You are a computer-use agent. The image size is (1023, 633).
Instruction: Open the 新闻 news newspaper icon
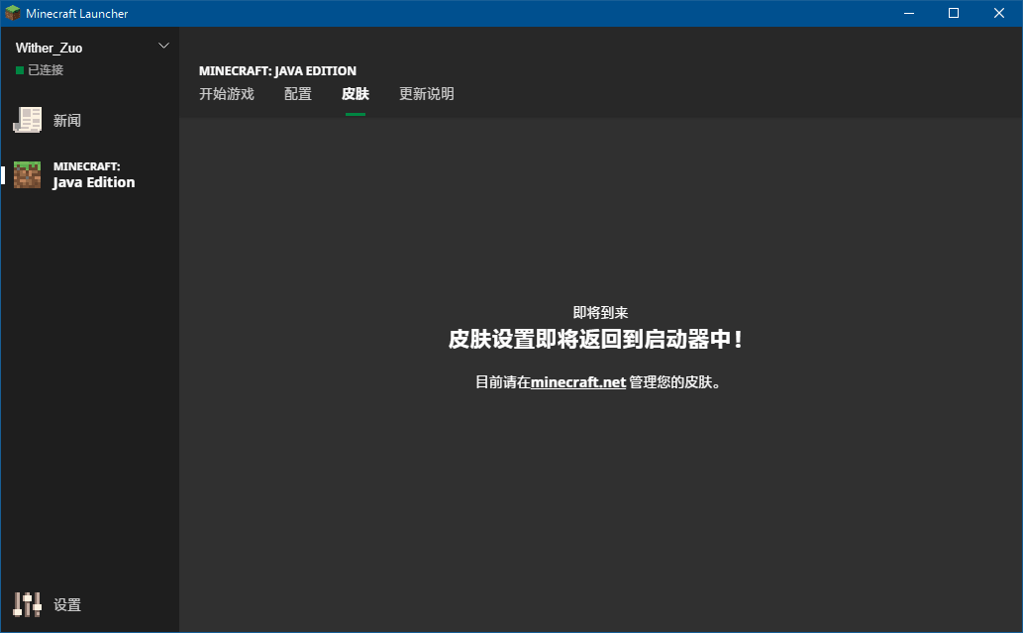click(x=28, y=120)
